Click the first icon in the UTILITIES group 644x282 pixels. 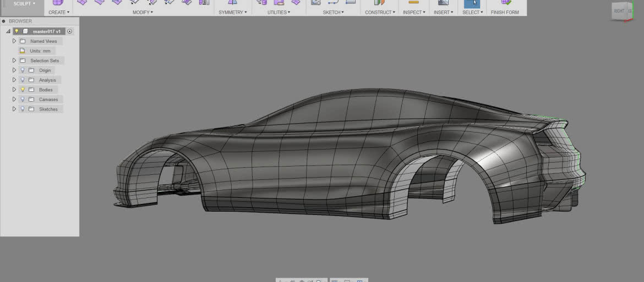coord(261,2)
